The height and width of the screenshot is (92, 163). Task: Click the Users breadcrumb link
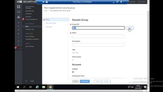pyautogui.click(x=46, y=10)
